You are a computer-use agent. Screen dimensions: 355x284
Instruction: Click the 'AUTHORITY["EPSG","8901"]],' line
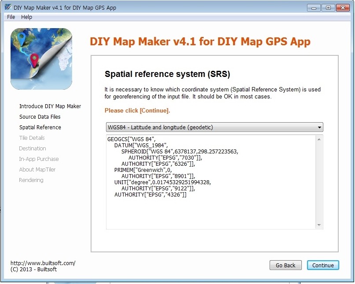point(158,176)
